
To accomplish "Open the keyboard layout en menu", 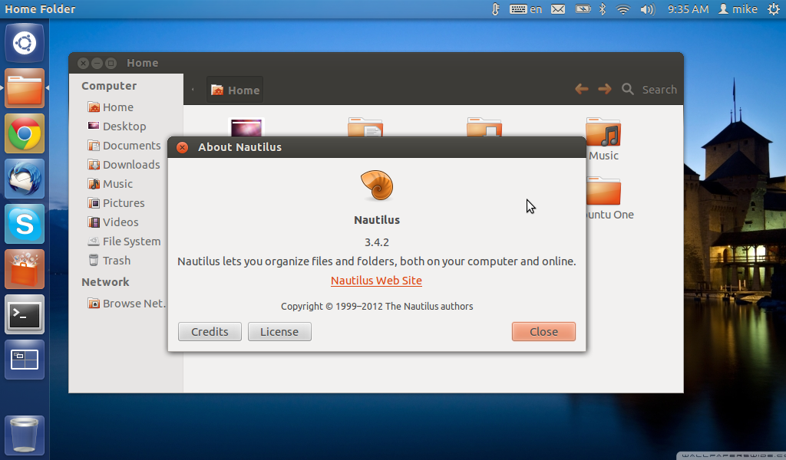I will 526,9.
